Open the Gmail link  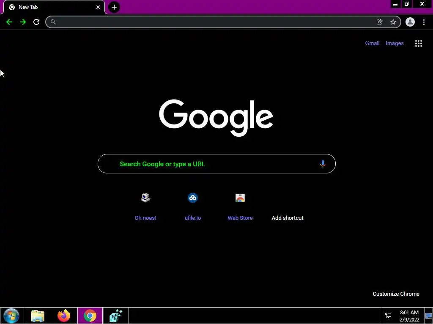pyautogui.click(x=372, y=43)
